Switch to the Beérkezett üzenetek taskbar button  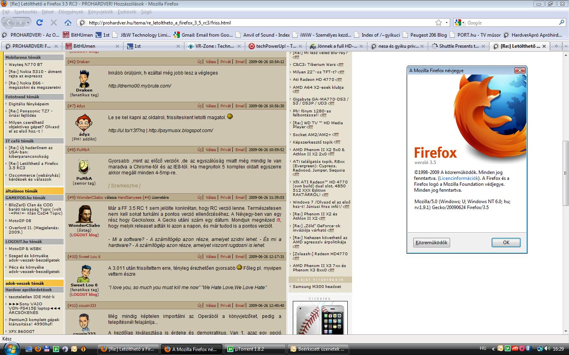coord(318,349)
